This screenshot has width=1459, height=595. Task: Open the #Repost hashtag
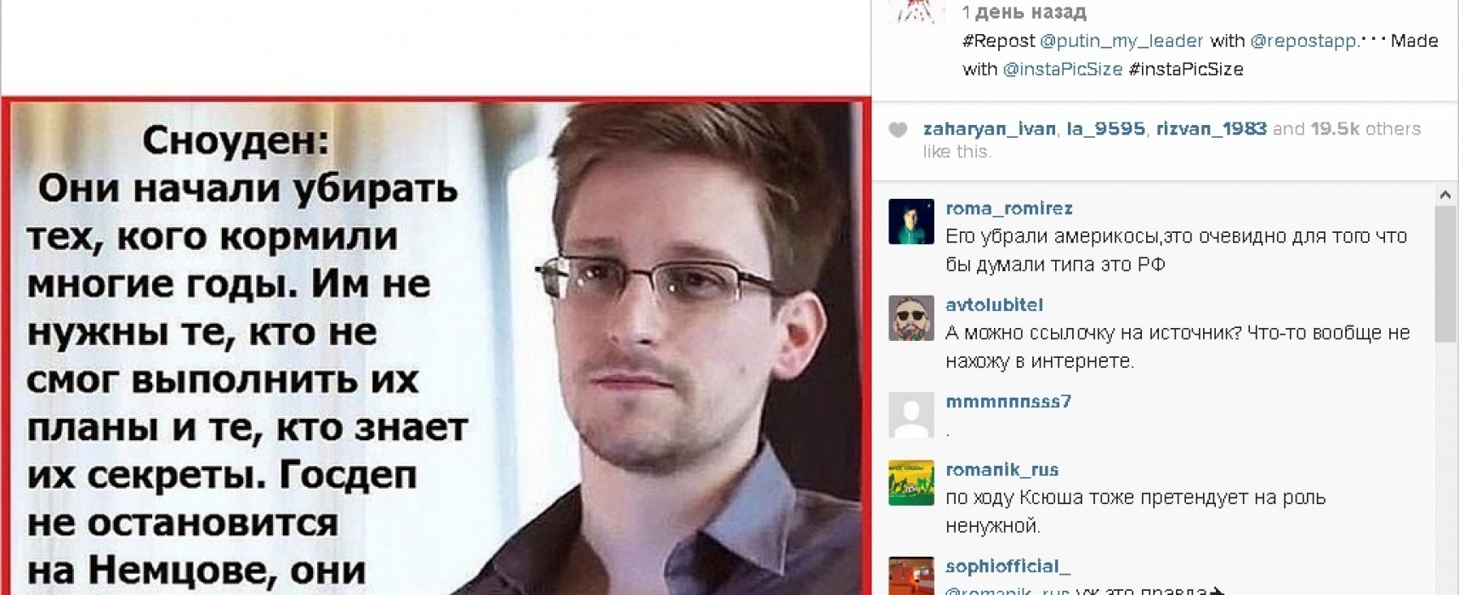click(998, 41)
